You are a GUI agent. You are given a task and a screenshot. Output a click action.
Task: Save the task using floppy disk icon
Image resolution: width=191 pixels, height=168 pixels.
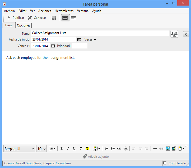point(54,18)
